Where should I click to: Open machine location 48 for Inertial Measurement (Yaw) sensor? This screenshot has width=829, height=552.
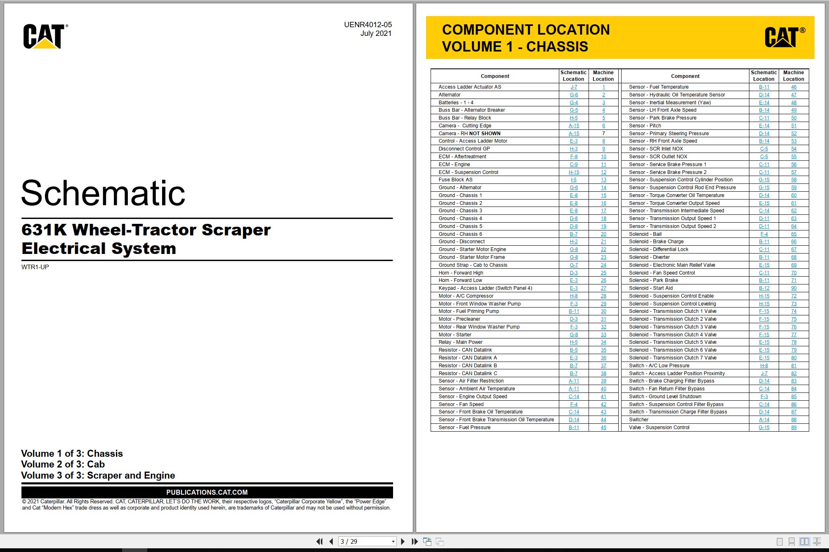pos(794,103)
